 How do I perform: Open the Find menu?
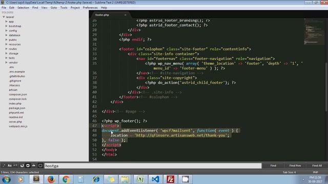[x=35, y=8]
